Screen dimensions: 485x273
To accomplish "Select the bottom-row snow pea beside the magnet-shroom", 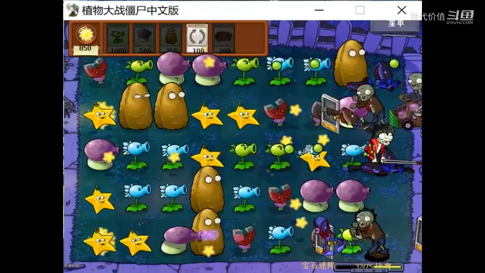I will (281, 240).
